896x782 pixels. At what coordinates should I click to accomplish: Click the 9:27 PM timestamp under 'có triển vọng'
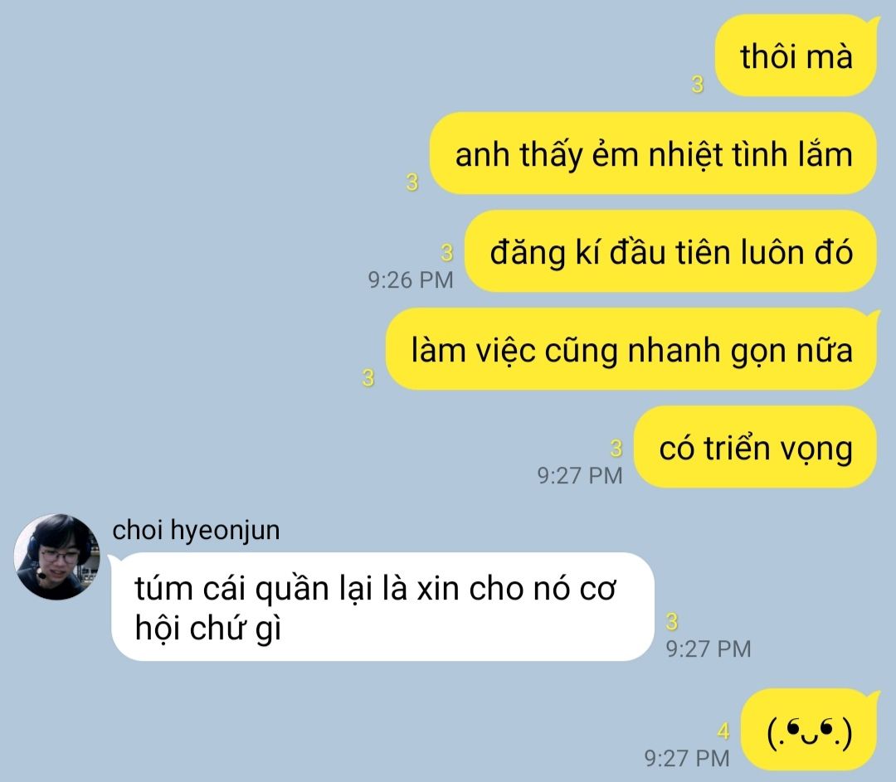coord(579,475)
